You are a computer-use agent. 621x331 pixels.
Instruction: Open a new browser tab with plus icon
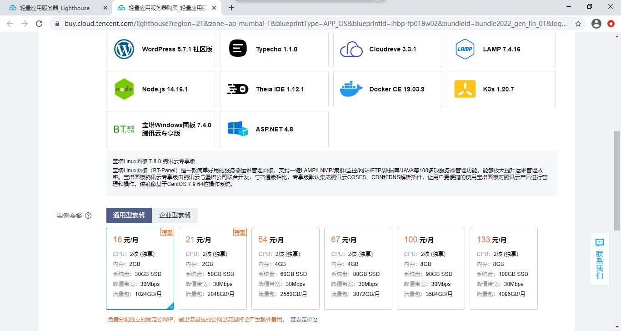(231, 8)
